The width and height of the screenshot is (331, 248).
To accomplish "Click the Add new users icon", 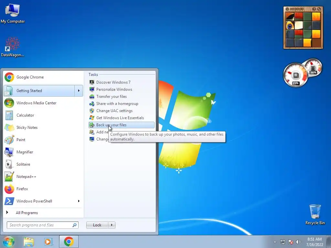I will (x=91, y=132).
